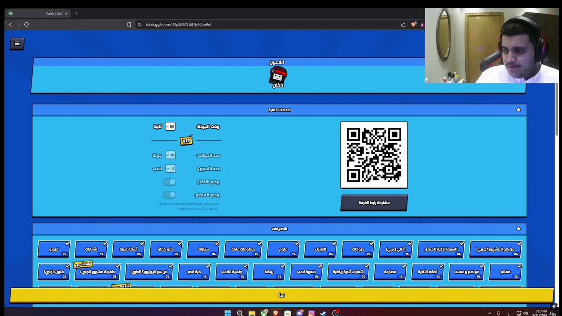The width and height of the screenshot is (562, 316).
Task: Go back in the browser
Action: (x=11, y=25)
